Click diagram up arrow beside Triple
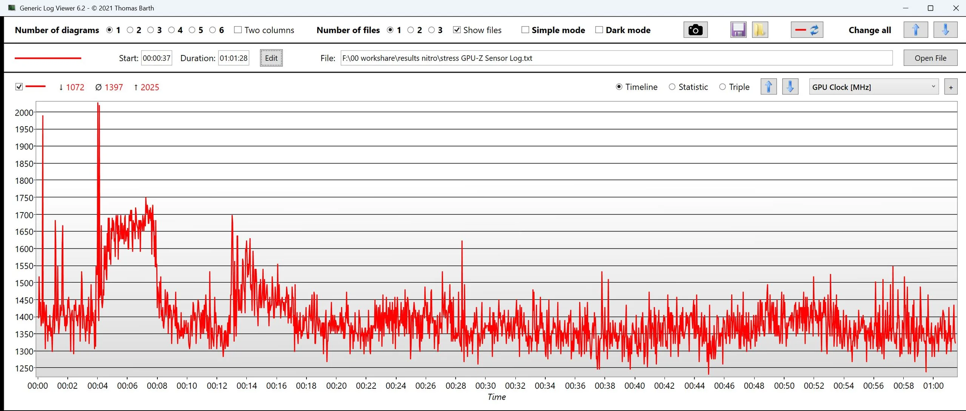966x411 pixels. coord(768,87)
